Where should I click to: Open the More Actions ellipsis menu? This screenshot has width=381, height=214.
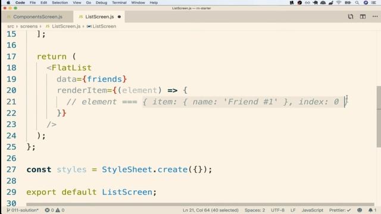pos(375,17)
